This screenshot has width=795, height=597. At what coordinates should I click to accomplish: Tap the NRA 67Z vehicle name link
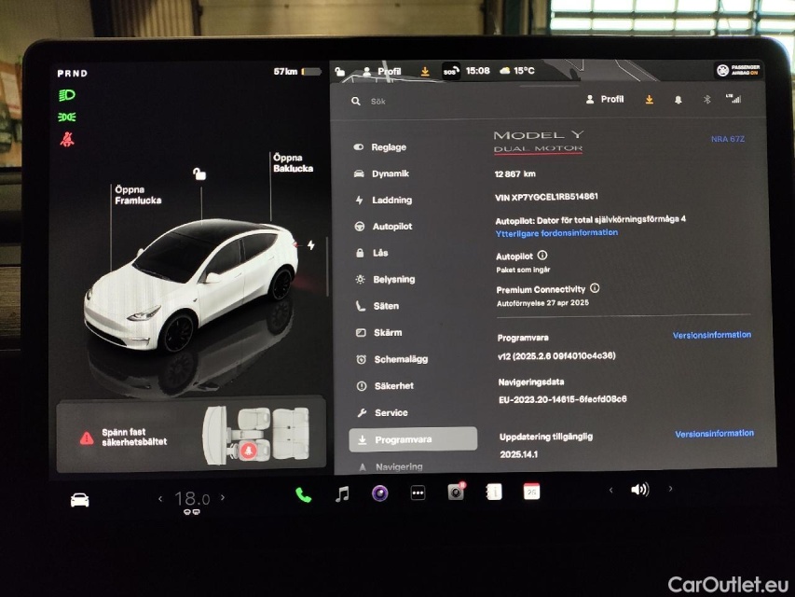coord(728,139)
